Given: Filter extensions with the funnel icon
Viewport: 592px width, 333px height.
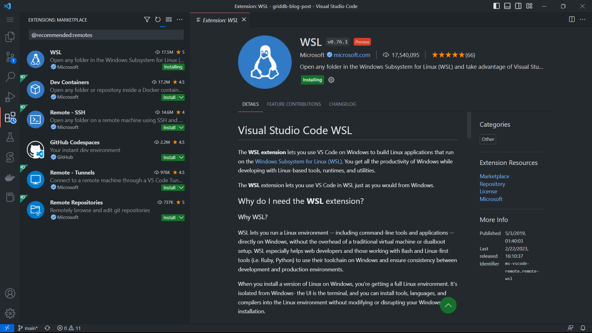Looking at the screenshot, I should pyautogui.click(x=147, y=20).
